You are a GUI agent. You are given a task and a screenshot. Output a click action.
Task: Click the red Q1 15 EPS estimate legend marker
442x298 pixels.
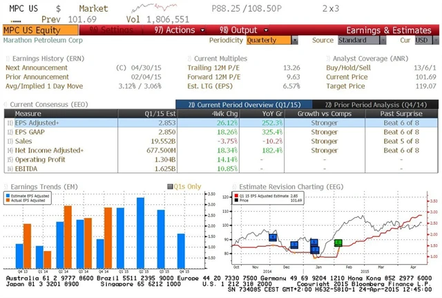pos(236,197)
